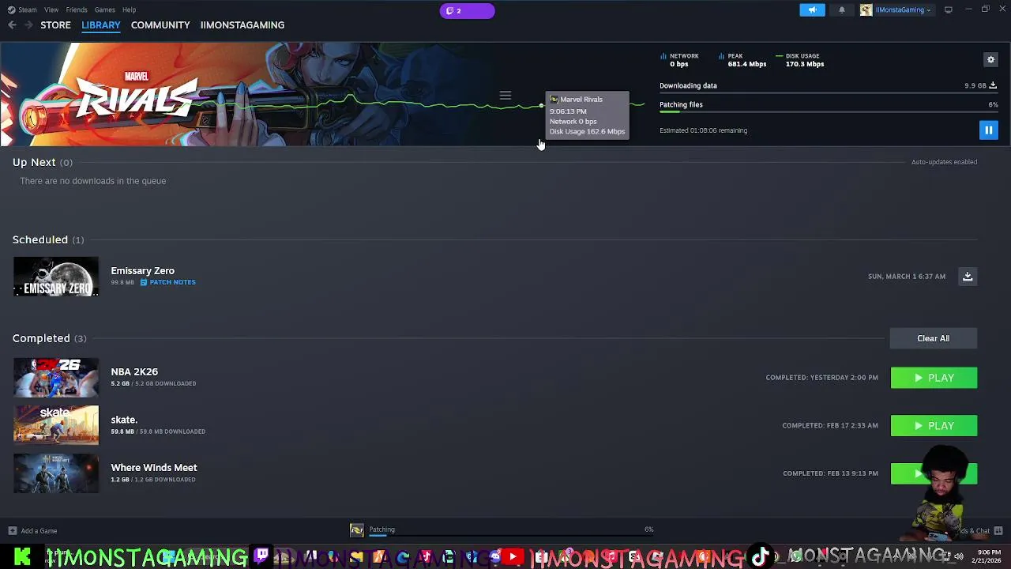Open NBA 2K26 thumbnail
1011x569 pixels.
pyautogui.click(x=56, y=378)
